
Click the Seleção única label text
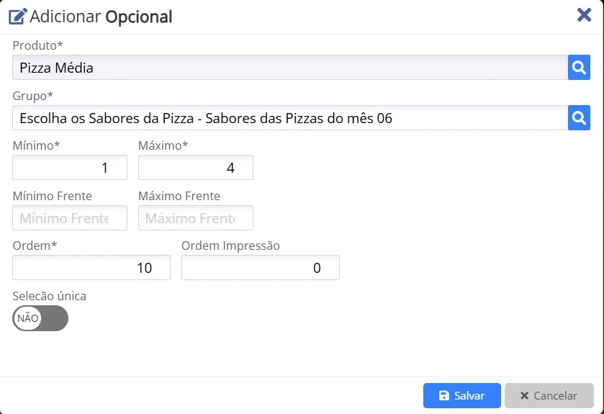(x=49, y=296)
